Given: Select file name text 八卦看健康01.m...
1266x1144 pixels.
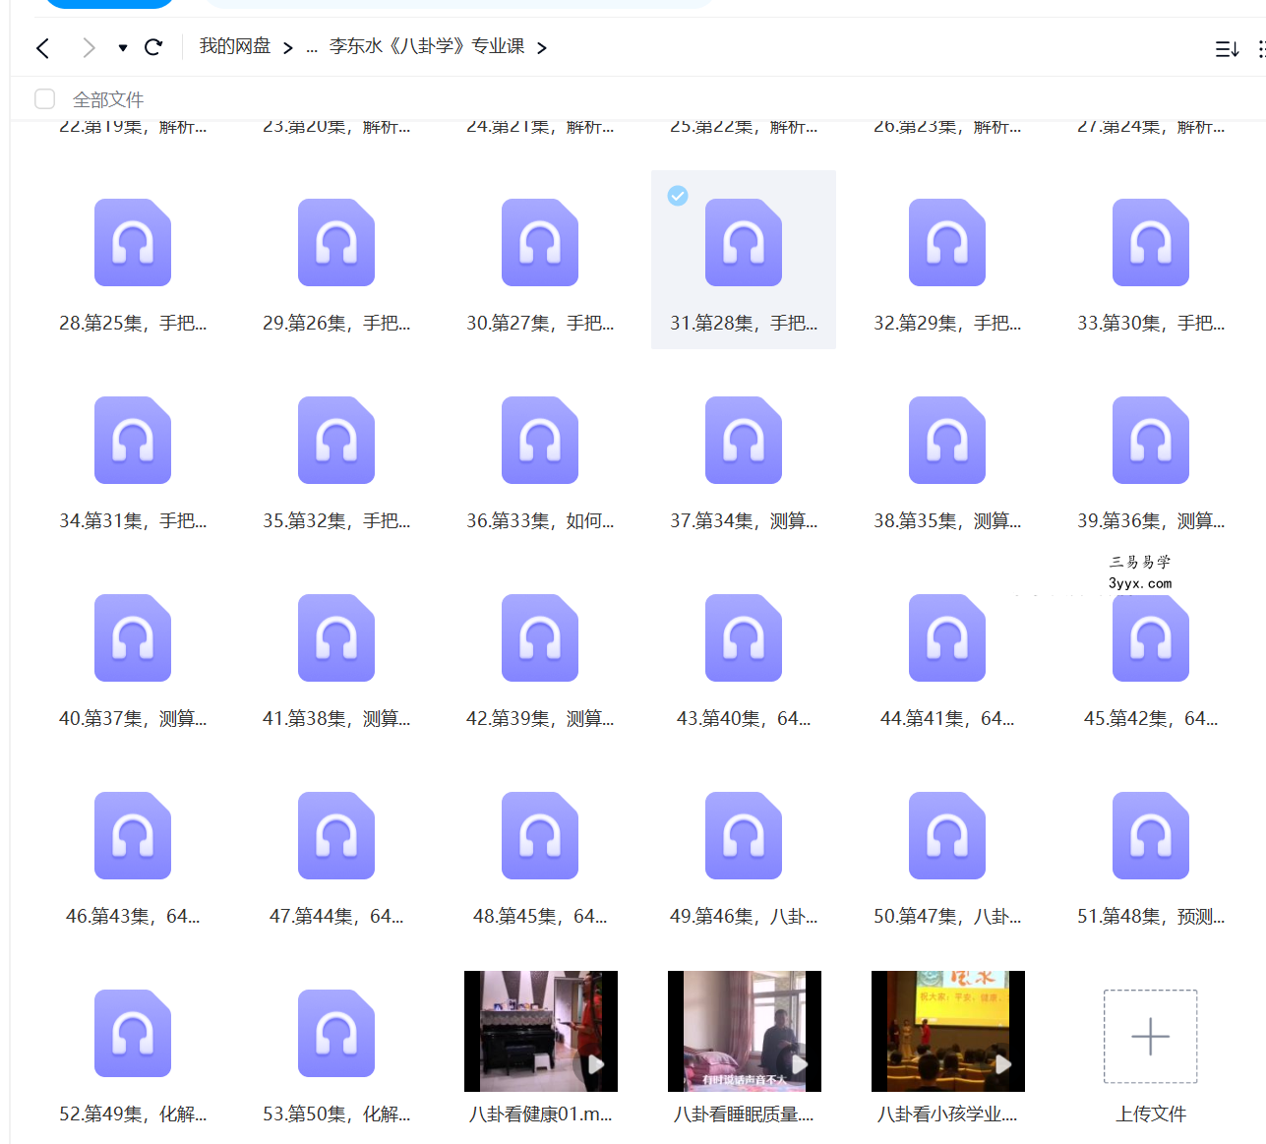Looking at the screenshot, I should pos(540,1114).
